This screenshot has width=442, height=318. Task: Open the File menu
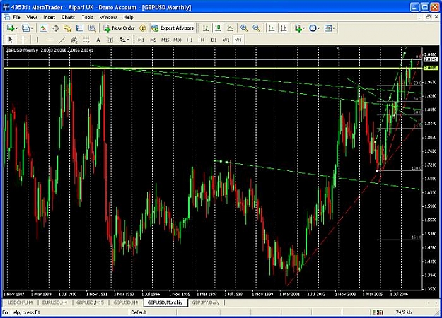click(17, 17)
